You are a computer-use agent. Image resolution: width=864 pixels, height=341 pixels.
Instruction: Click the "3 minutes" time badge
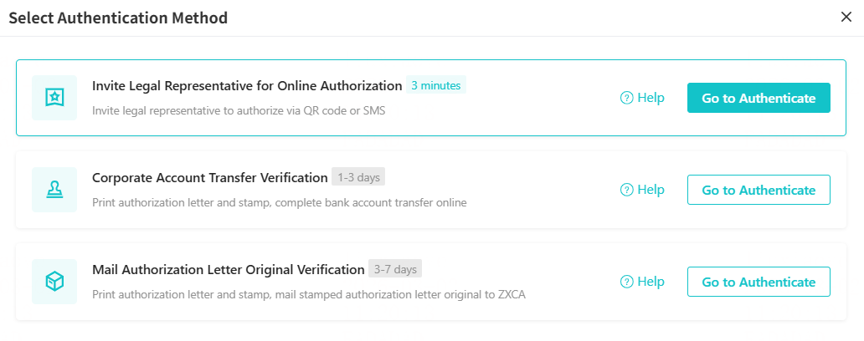(x=435, y=85)
